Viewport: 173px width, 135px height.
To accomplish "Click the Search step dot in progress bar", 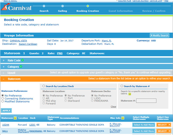I will click(44, 6).
